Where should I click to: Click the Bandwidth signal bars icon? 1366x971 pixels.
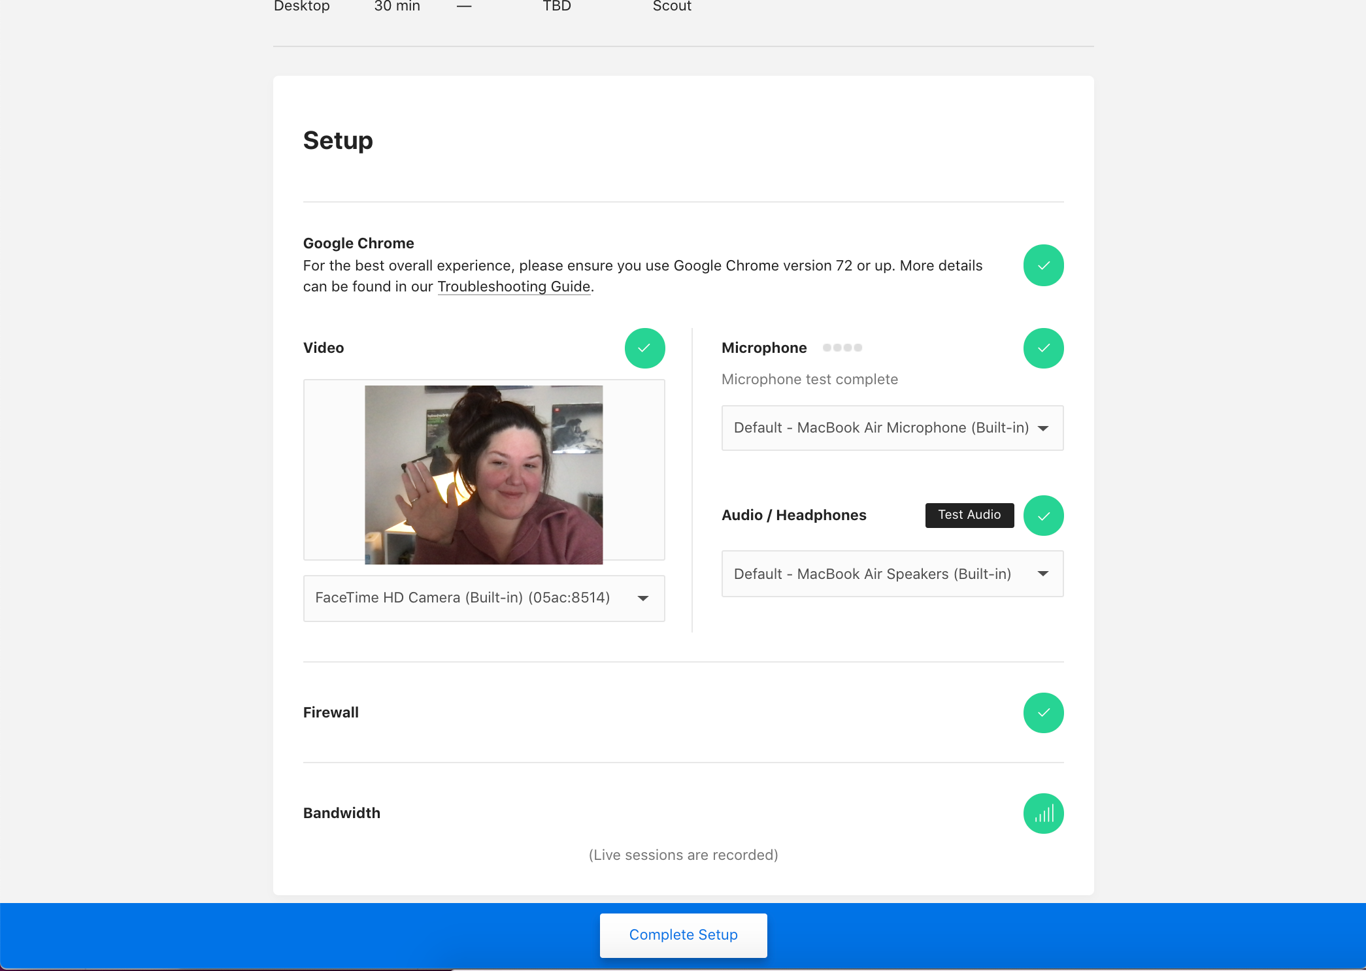[x=1043, y=814]
